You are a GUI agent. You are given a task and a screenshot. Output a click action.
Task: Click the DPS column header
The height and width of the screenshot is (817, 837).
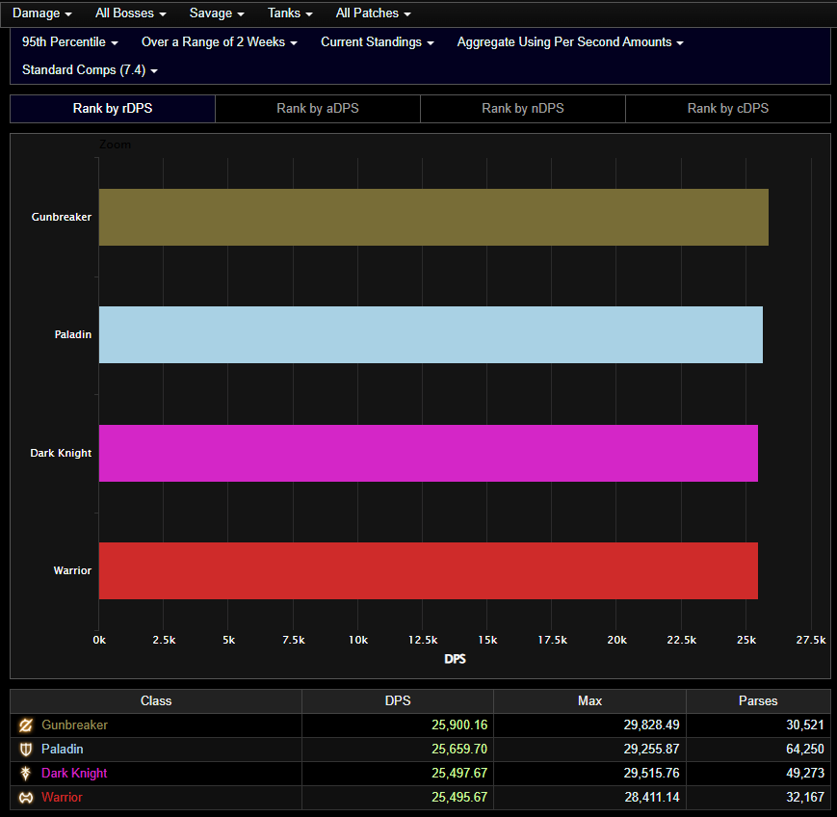pyautogui.click(x=398, y=701)
